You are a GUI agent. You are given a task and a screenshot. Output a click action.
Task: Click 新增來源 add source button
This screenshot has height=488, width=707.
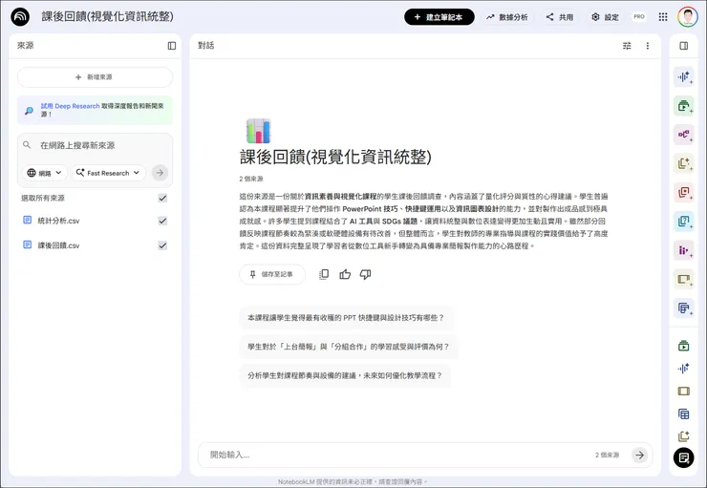95,77
